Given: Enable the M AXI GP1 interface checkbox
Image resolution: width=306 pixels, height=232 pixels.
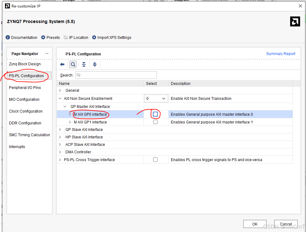Looking at the screenshot, I should pos(155,122).
